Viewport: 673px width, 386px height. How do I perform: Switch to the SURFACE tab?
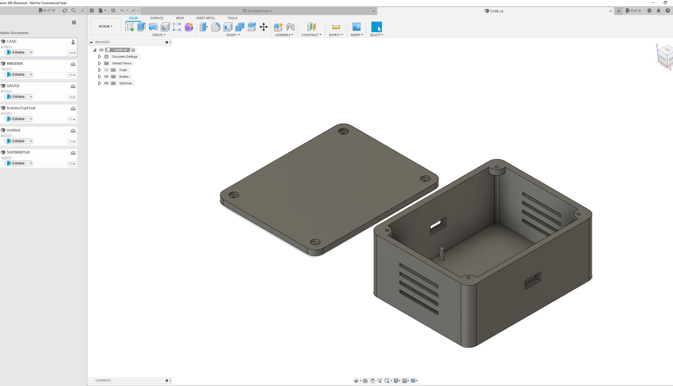pos(157,18)
